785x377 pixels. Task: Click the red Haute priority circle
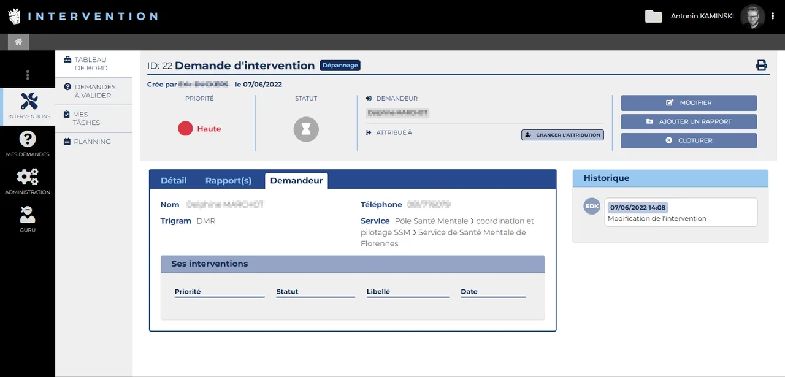[x=185, y=129]
